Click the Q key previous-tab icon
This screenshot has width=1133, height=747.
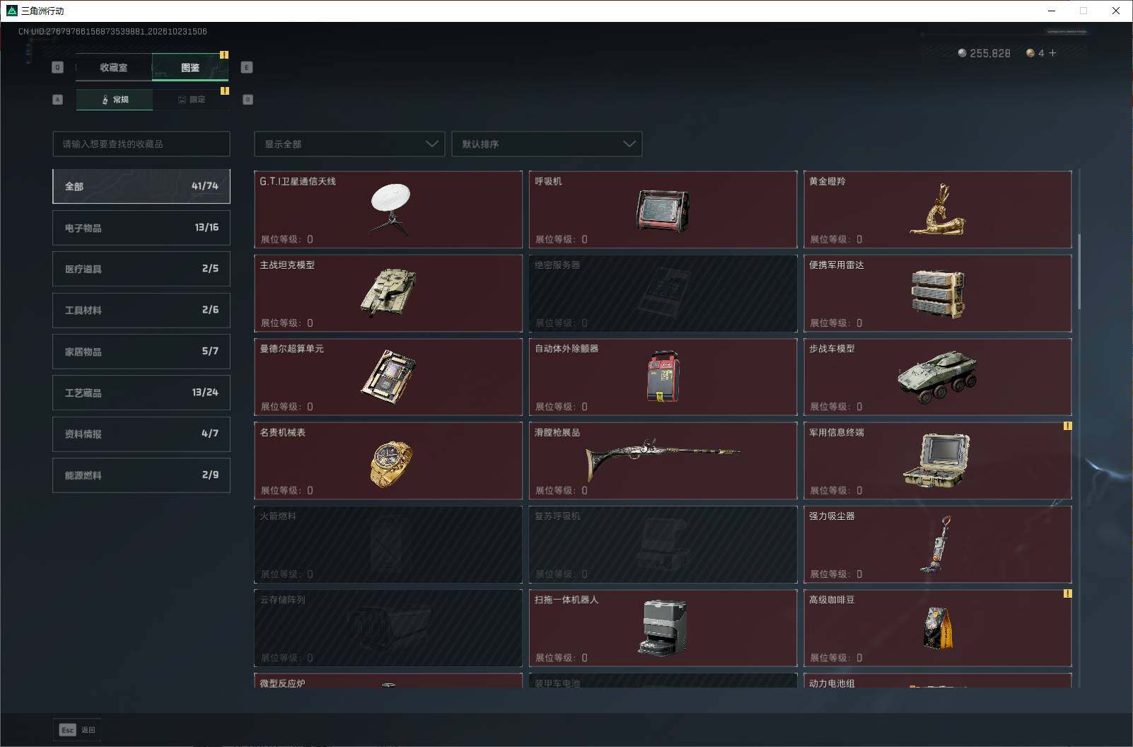58,67
